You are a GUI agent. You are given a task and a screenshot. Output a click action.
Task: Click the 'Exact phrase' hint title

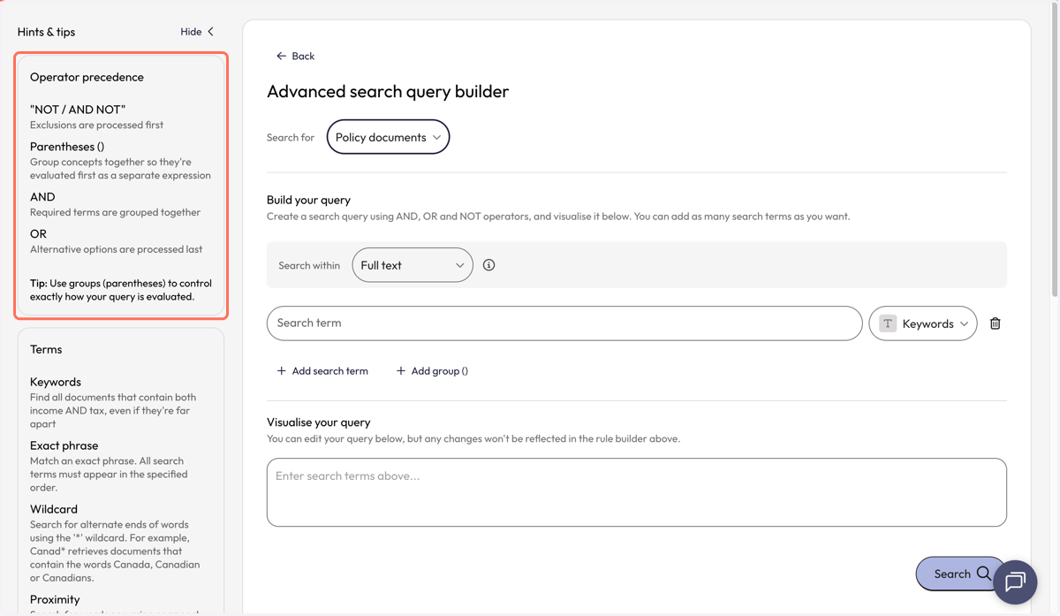[64, 445]
